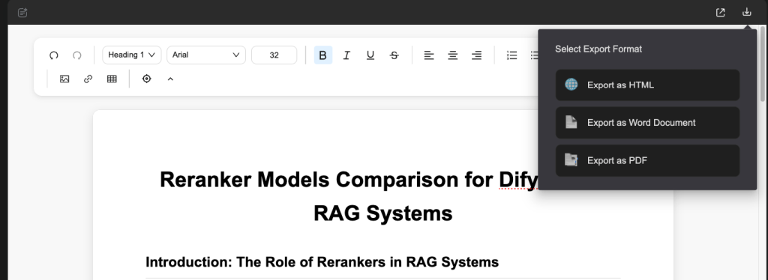Click the new note icon in title bar
Image resolution: width=768 pixels, height=280 pixels.
tap(22, 13)
